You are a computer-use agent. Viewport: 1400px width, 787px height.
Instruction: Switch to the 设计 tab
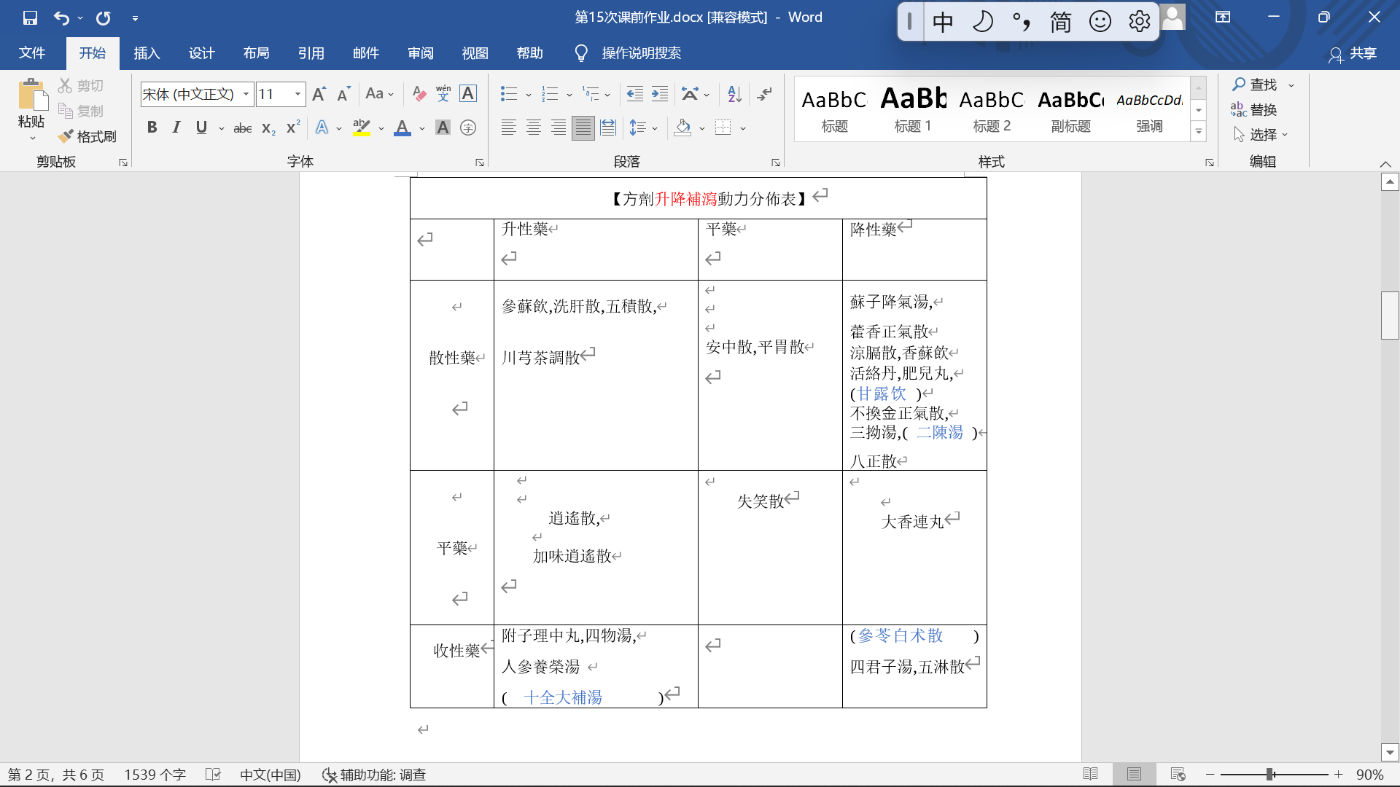(x=201, y=53)
